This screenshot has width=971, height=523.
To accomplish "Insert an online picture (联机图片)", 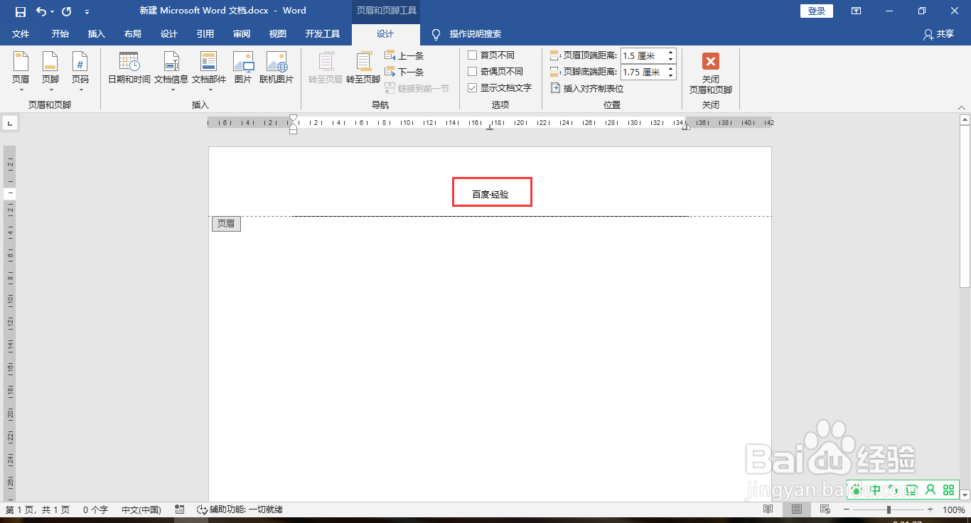I will [277, 70].
